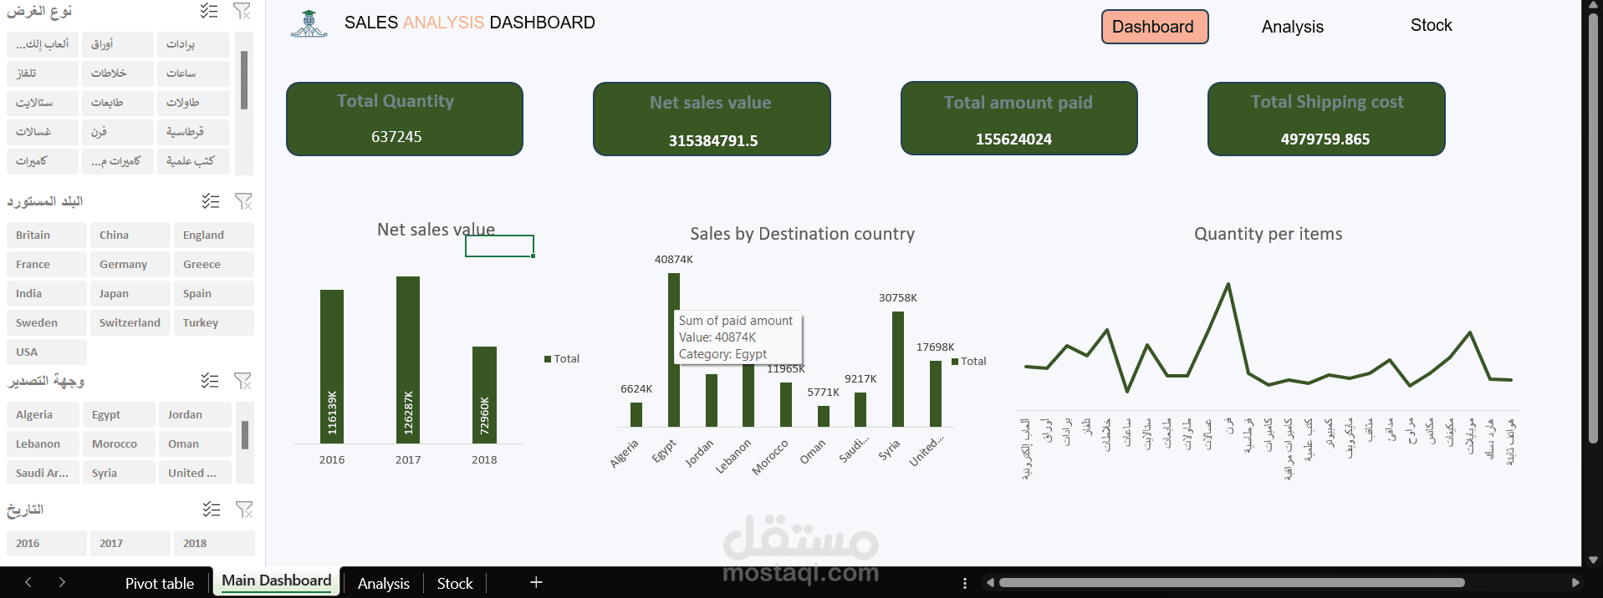
Task: Click the Total Shipping cost KPI card
Action: (x=1326, y=119)
